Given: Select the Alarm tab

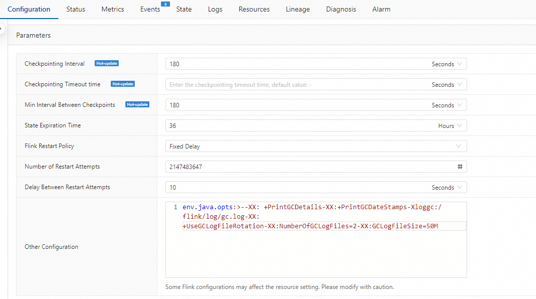Looking at the screenshot, I should point(381,9).
